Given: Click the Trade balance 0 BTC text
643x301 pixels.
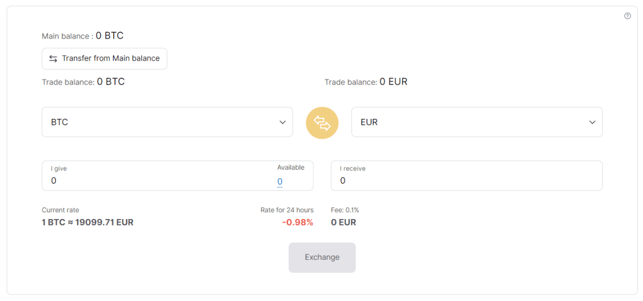Looking at the screenshot, I should click(x=83, y=82).
